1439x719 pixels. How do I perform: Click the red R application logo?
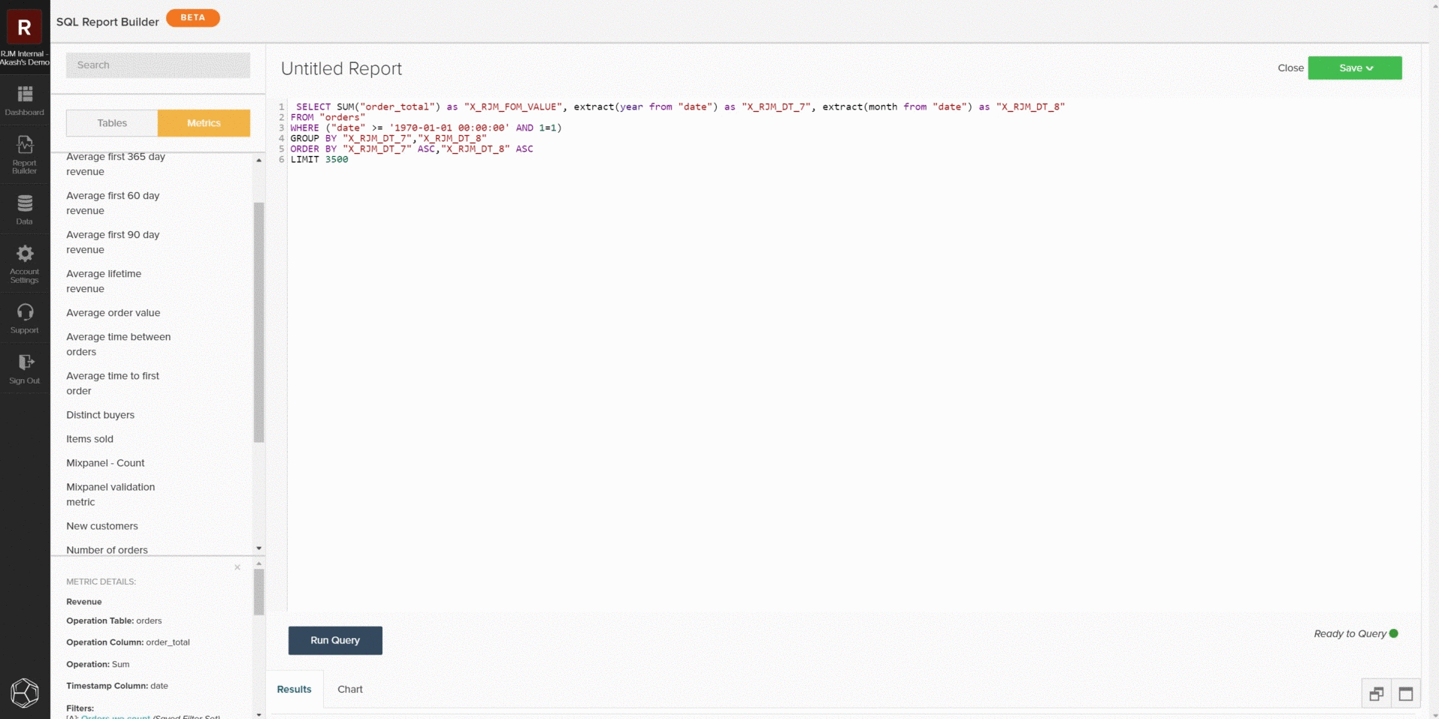pos(23,26)
